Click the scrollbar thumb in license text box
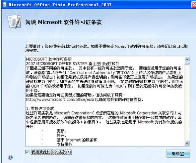 187,63
